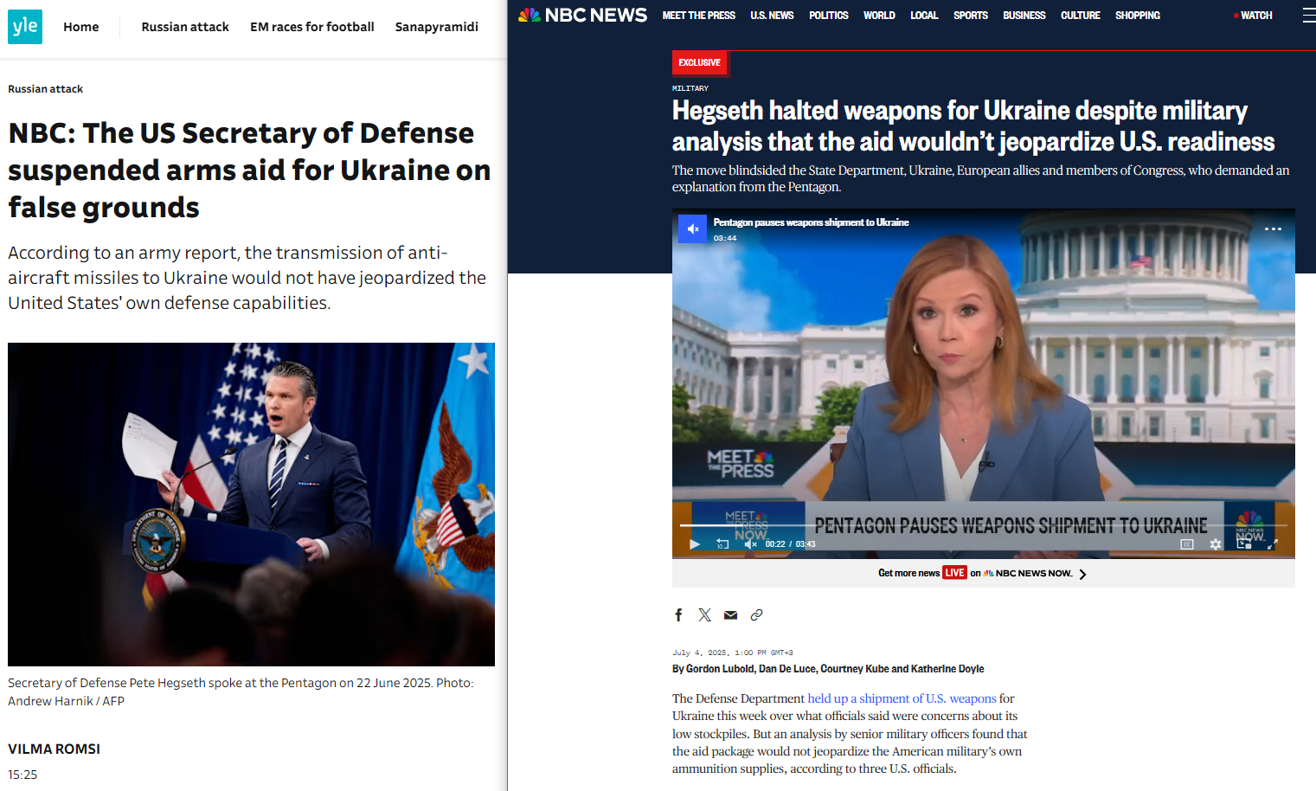Click the NBC headline 'Hegseth halted weapons'

973,126
